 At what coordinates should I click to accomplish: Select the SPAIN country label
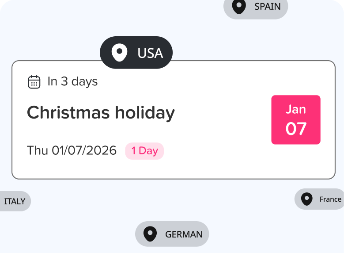click(x=267, y=7)
